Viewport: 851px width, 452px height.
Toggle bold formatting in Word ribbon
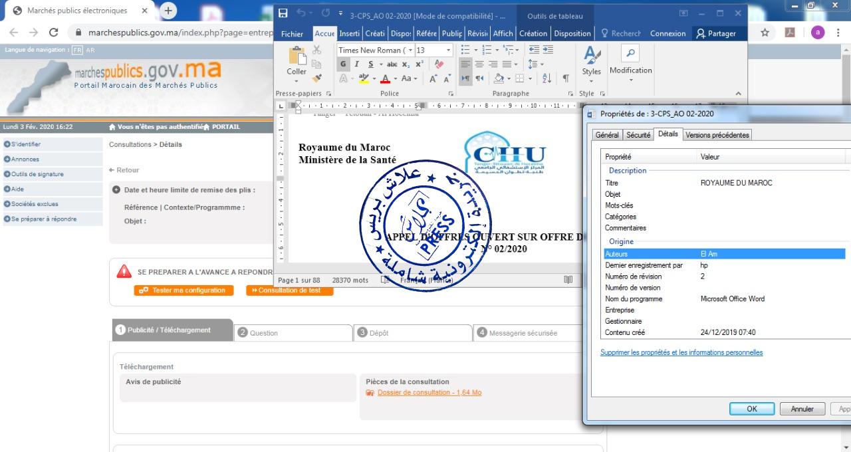click(x=343, y=64)
